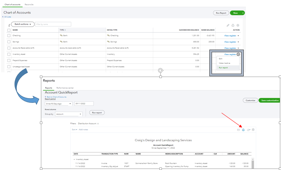Open the Batch actions dropdown

click(23, 24)
